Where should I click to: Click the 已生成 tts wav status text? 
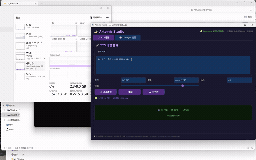click(113, 98)
